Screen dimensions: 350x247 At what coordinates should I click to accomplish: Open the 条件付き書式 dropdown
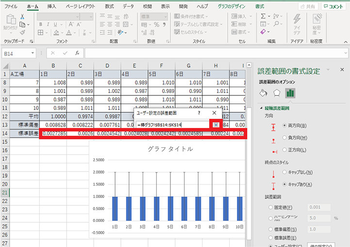(191, 16)
